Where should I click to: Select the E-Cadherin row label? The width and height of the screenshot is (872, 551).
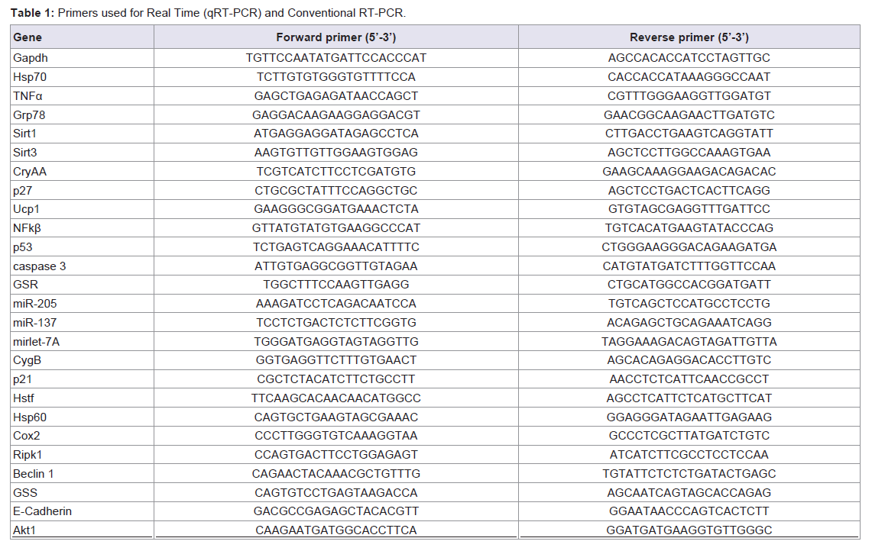42,511
